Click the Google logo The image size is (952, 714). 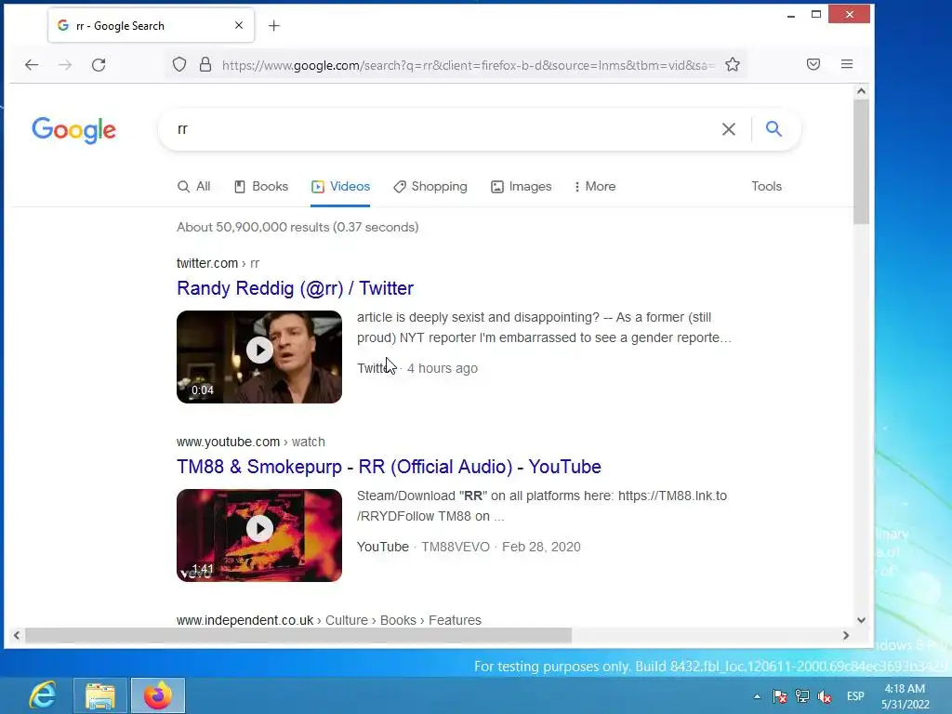74,130
